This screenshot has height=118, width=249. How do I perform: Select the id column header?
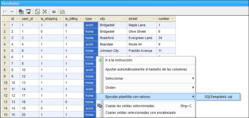[15, 19]
